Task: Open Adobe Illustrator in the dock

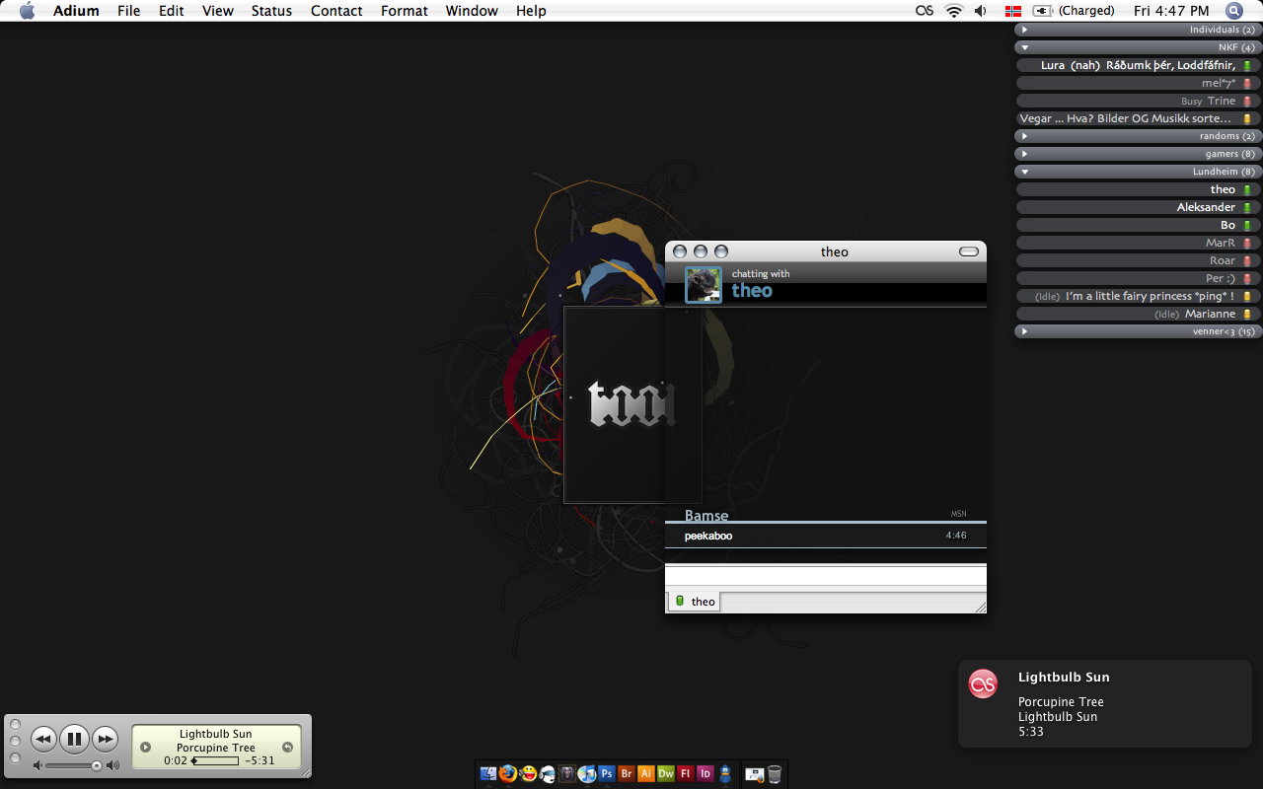Action: [646, 774]
